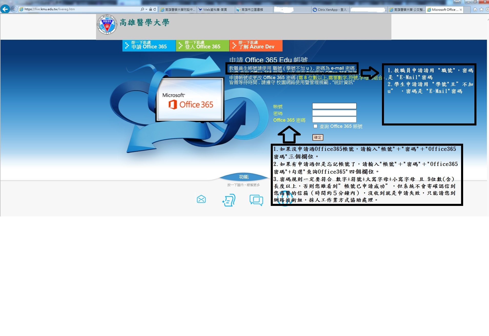The height and width of the screenshot is (336, 489).
Task: Click the 高雄醫學大學 title text
Action: point(144,23)
